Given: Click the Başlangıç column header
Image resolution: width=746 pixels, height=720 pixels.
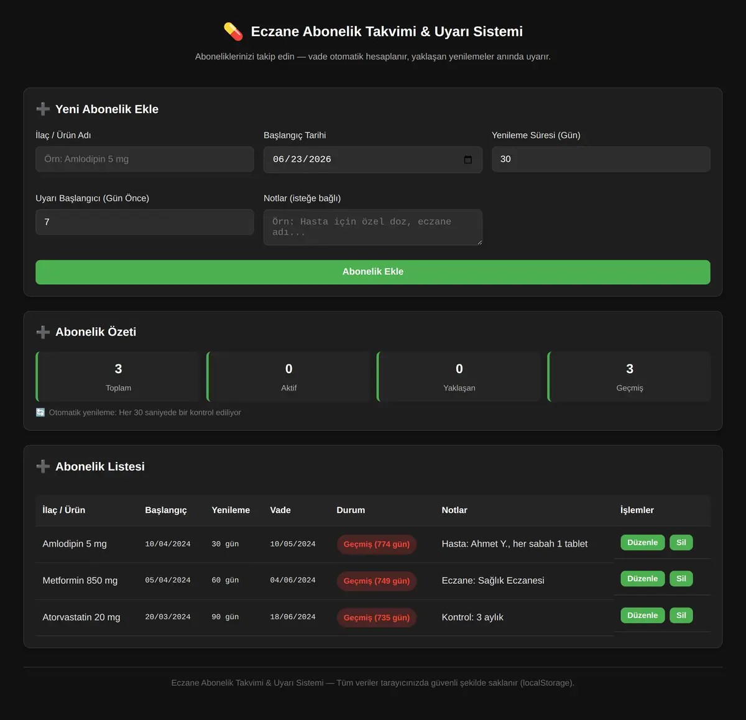Looking at the screenshot, I should [166, 510].
